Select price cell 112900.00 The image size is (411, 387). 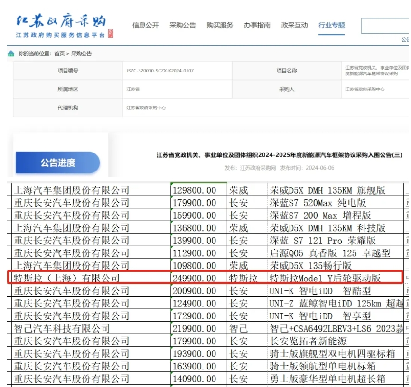click(199, 253)
